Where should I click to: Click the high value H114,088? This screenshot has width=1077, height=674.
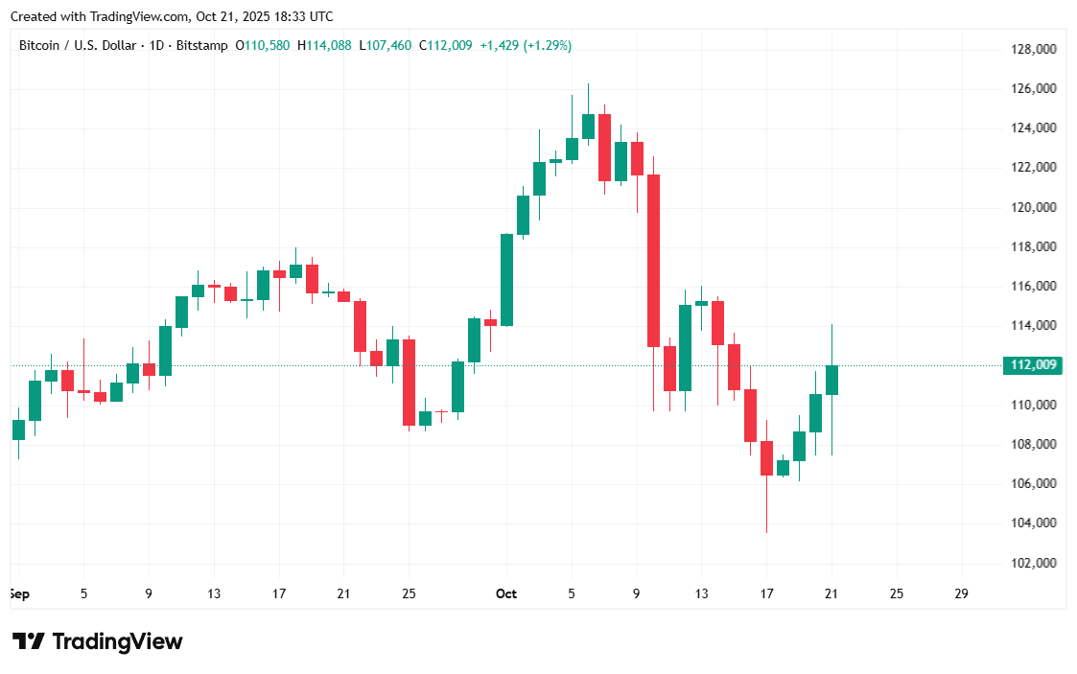pyautogui.click(x=324, y=45)
